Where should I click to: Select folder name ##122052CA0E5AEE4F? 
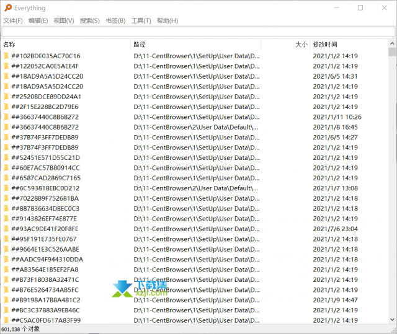45,66
